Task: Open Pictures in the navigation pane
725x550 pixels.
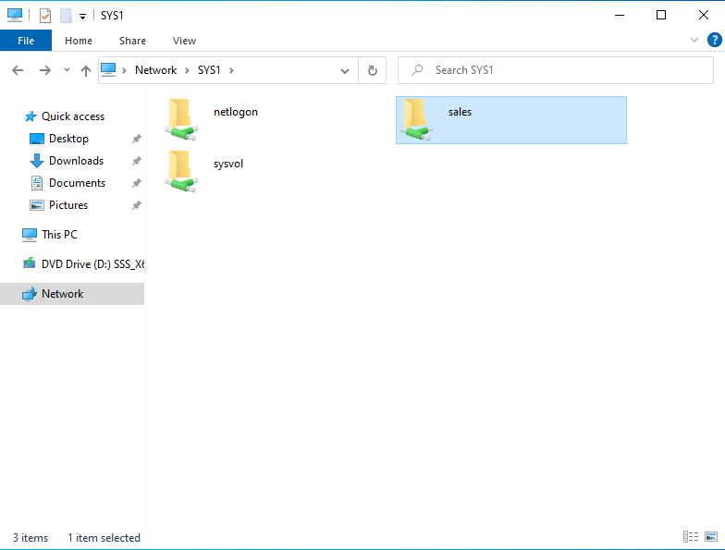Action: coord(68,205)
